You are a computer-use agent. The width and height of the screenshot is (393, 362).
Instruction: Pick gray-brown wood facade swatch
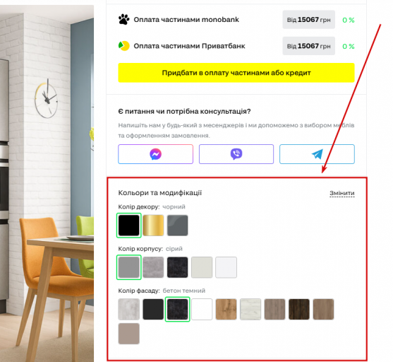[x=274, y=309]
